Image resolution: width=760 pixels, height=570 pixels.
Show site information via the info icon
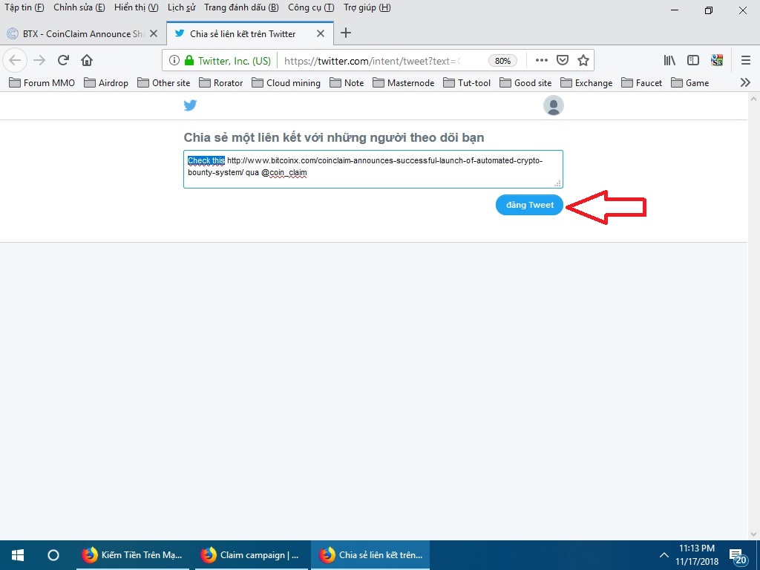(174, 61)
